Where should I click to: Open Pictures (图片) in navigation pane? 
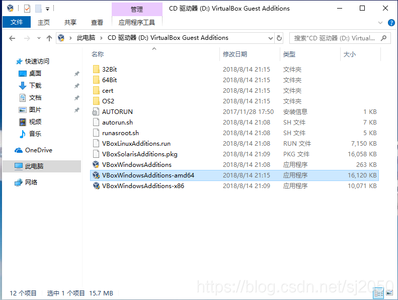coord(35,110)
